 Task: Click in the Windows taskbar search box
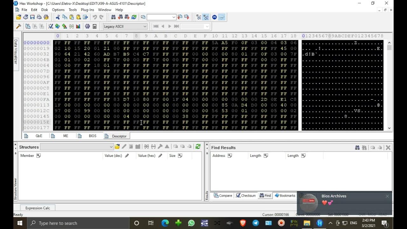pos(78,223)
